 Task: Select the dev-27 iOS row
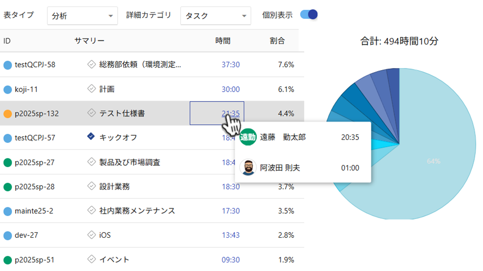pyautogui.click(x=151, y=235)
